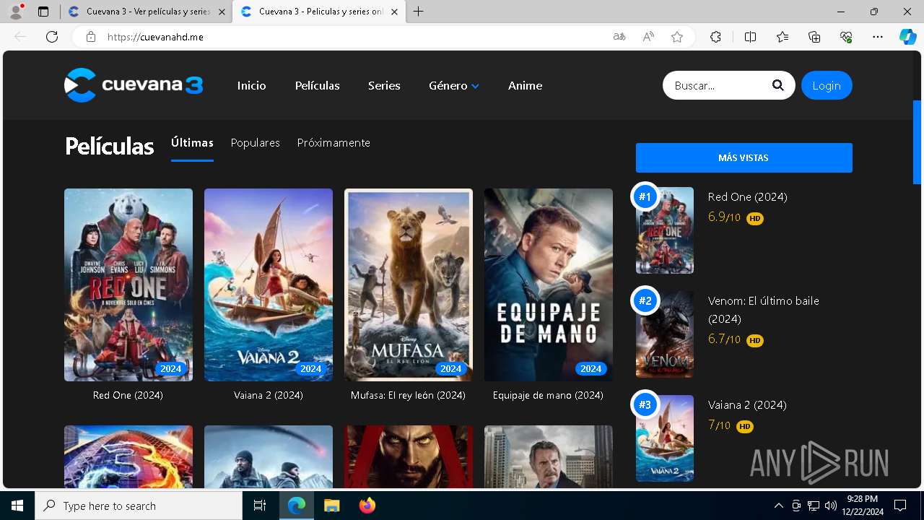Reload the page with refresh icon
This screenshot has width=924, height=520.
pyautogui.click(x=52, y=37)
